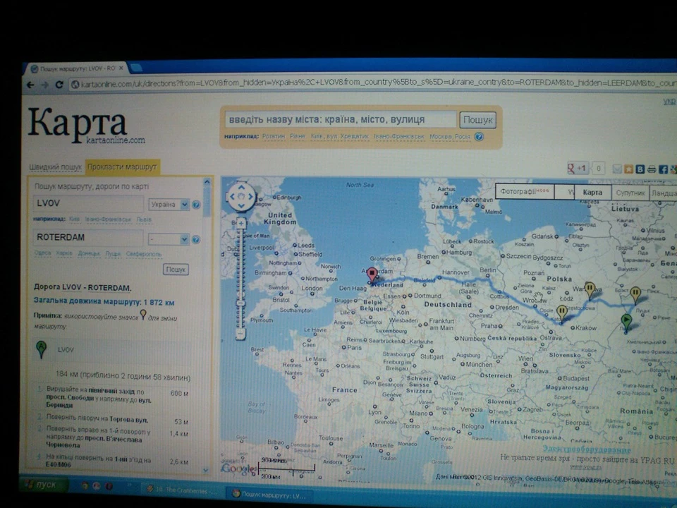Click the Электрооборудование ad link
Image resolution: width=677 pixels, height=508 pixels.
click(586, 449)
